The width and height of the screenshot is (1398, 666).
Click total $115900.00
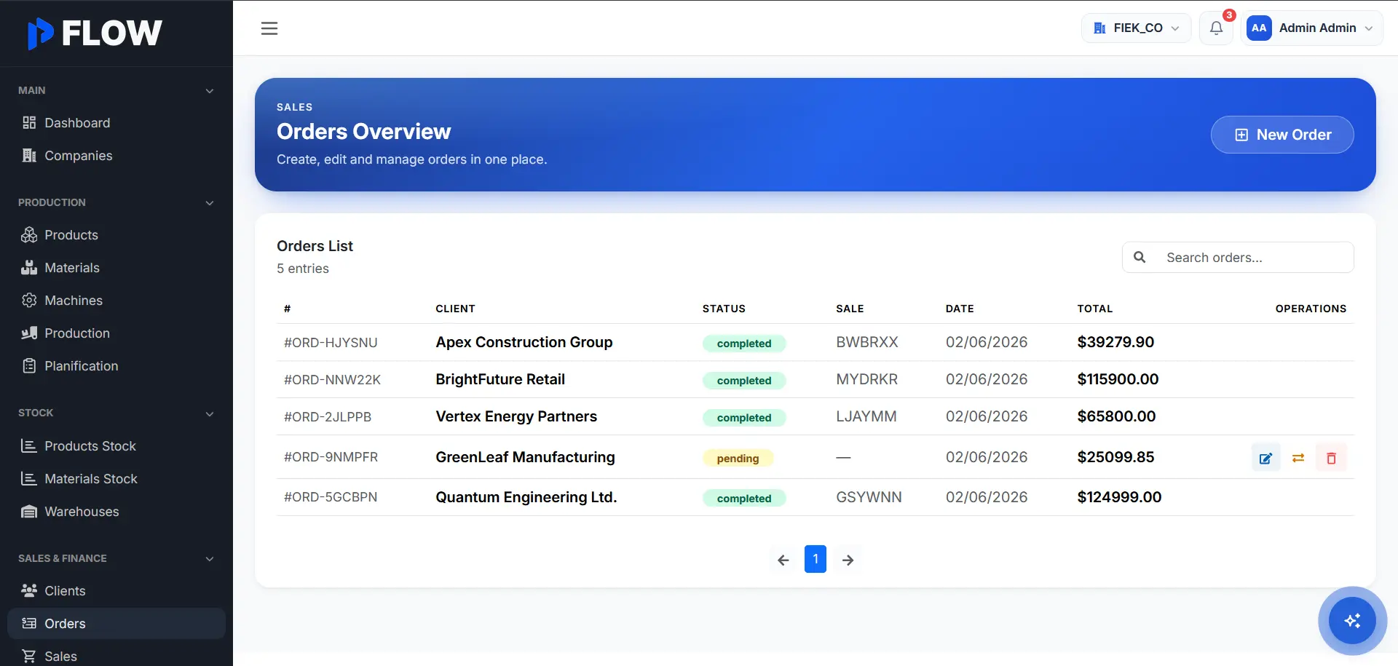click(1118, 379)
